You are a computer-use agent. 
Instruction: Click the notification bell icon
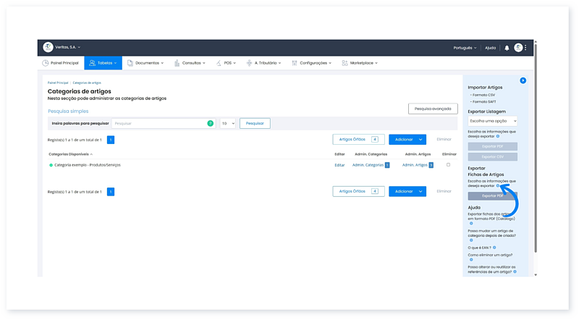(x=507, y=48)
